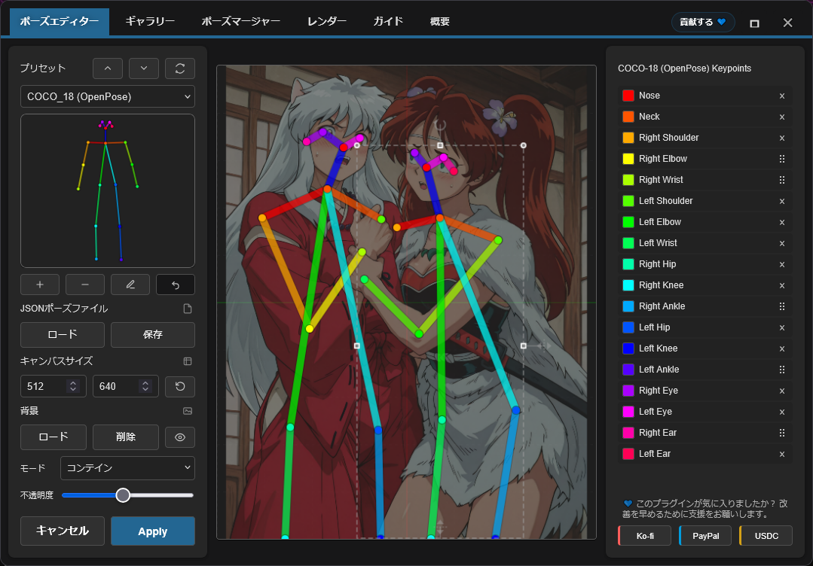Remove the Nose keypoint with x

tap(782, 96)
